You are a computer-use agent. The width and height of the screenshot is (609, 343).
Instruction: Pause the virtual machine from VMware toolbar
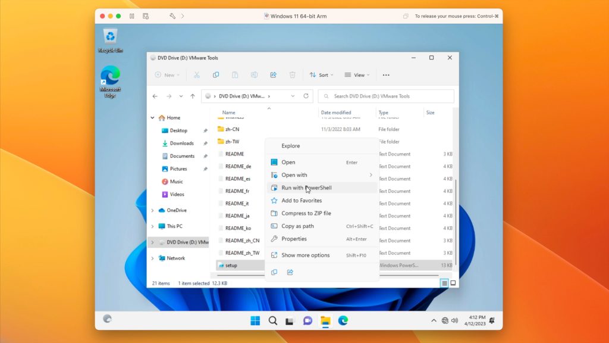tap(131, 16)
